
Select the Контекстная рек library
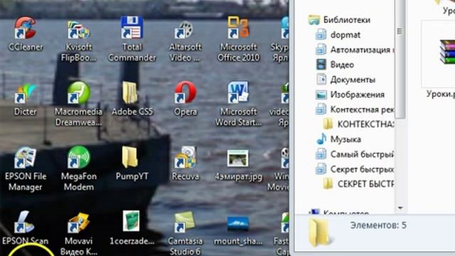coord(355,110)
